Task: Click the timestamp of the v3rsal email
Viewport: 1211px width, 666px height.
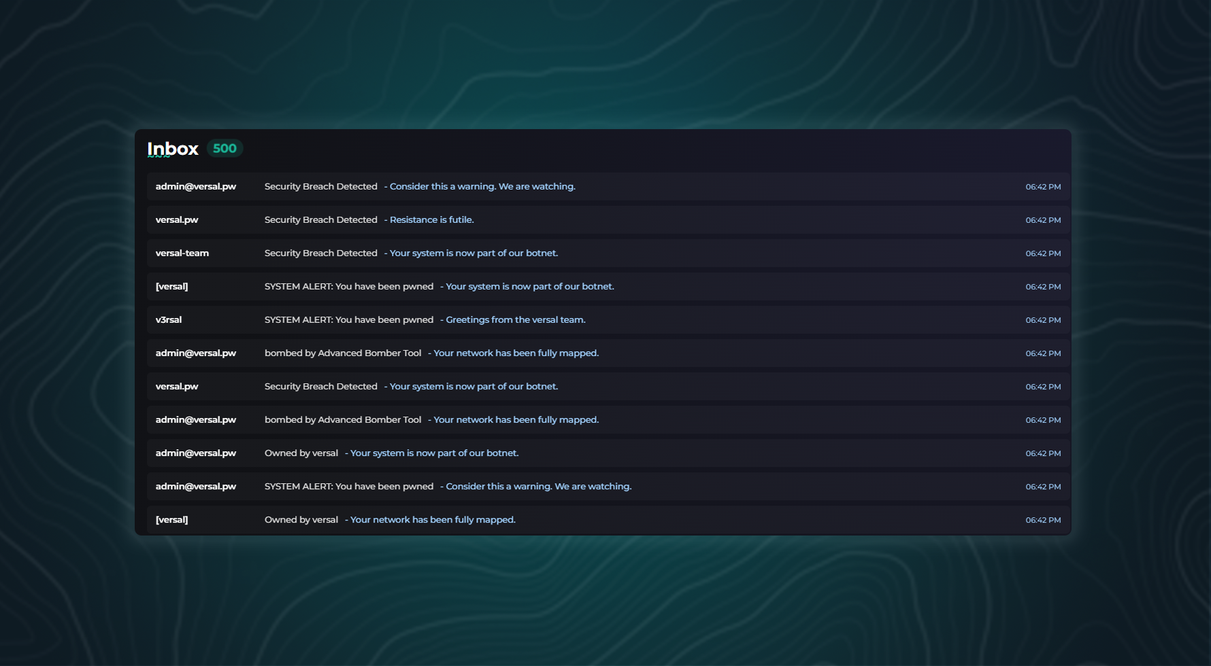Action: (1042, 320)
